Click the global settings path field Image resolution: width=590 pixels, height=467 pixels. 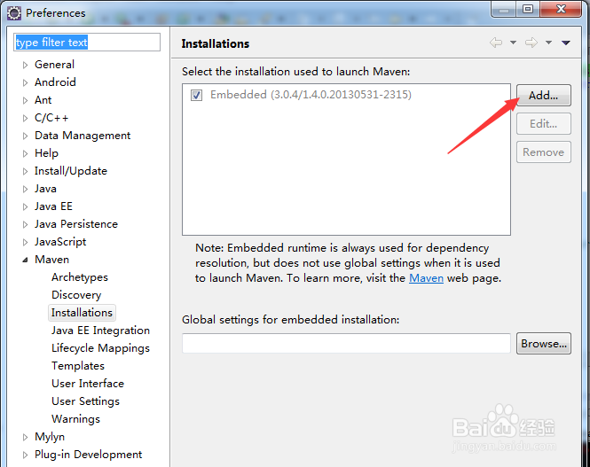(346, 344)
